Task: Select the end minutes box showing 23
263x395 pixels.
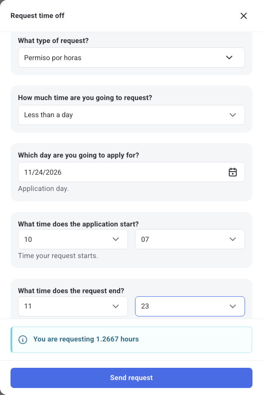Action: point(190,306)
